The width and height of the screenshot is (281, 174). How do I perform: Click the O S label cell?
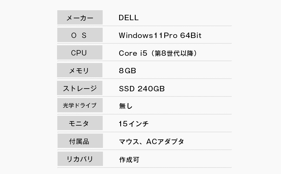tap(80, 35)
